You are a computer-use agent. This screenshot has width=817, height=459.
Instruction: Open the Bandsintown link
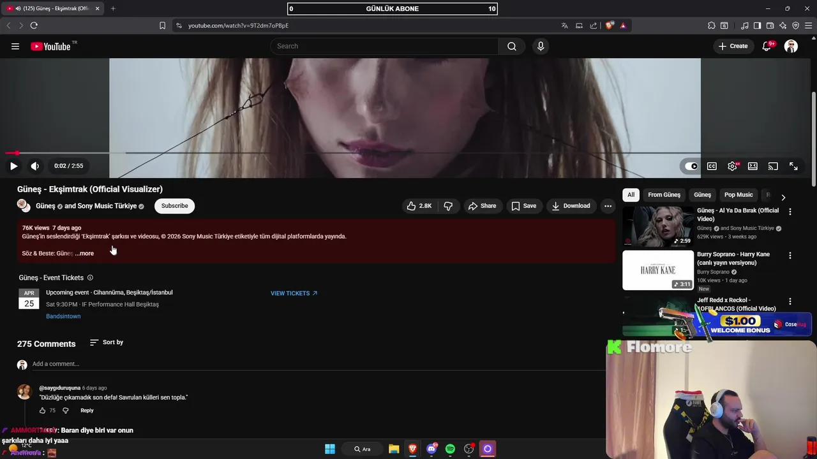pos(63,316)
